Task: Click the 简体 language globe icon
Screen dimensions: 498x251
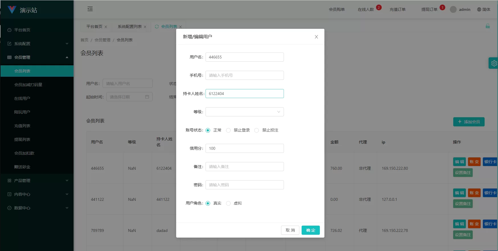Action: [x=479, y=9]
